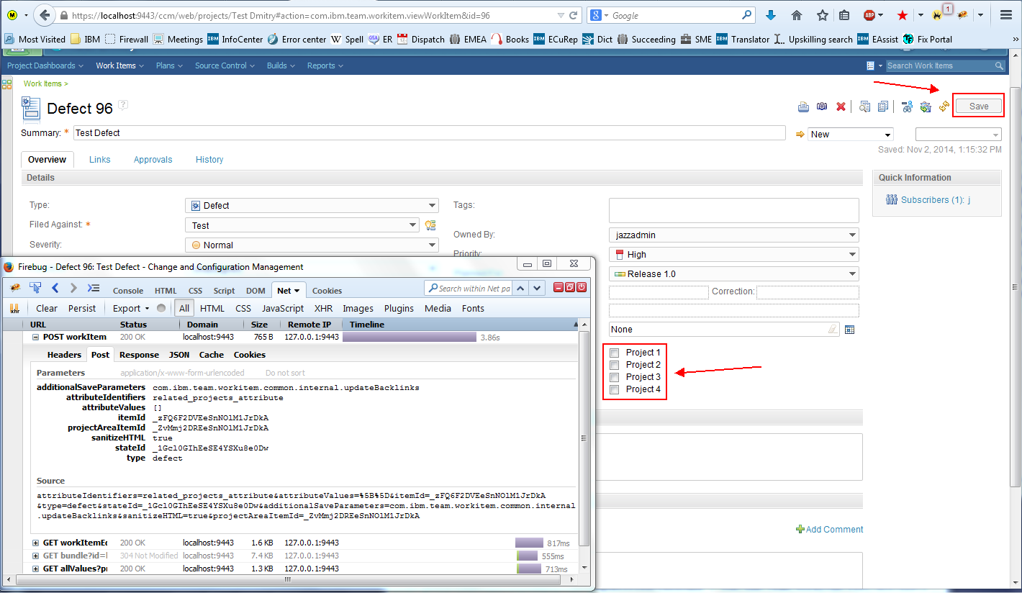The width and height of the screenshot is (1022, 593).
Task: Open the Owned By dropdown showing jazzadmin
Action: 734,235
